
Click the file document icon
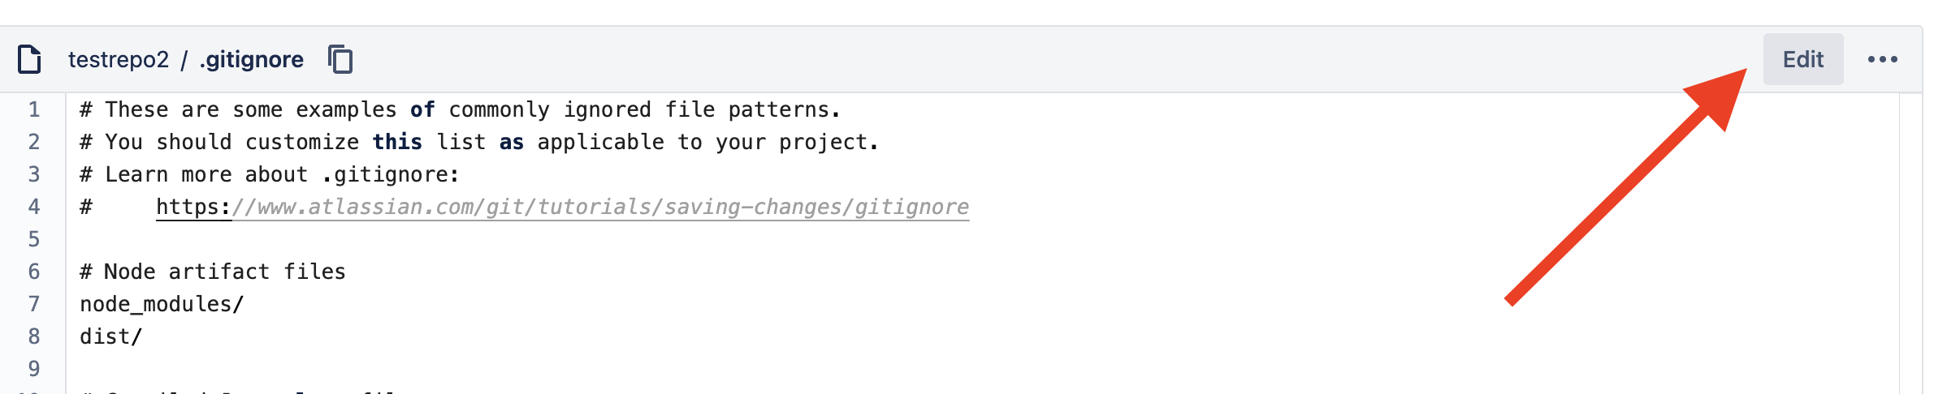[29, 59]
